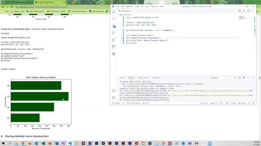Open the Search view in VS Code
Viewport: 261px width, 146px height.
tap(114, 19)
